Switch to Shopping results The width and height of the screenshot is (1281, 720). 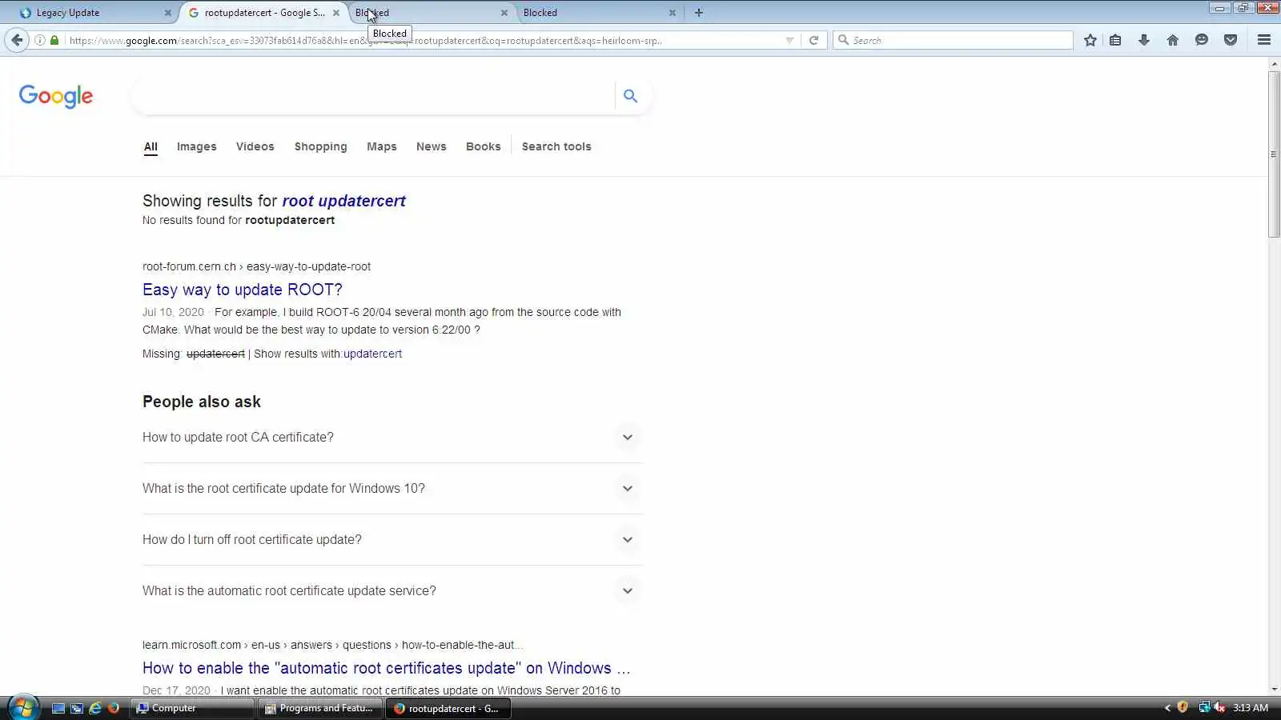tap(321, 146)
